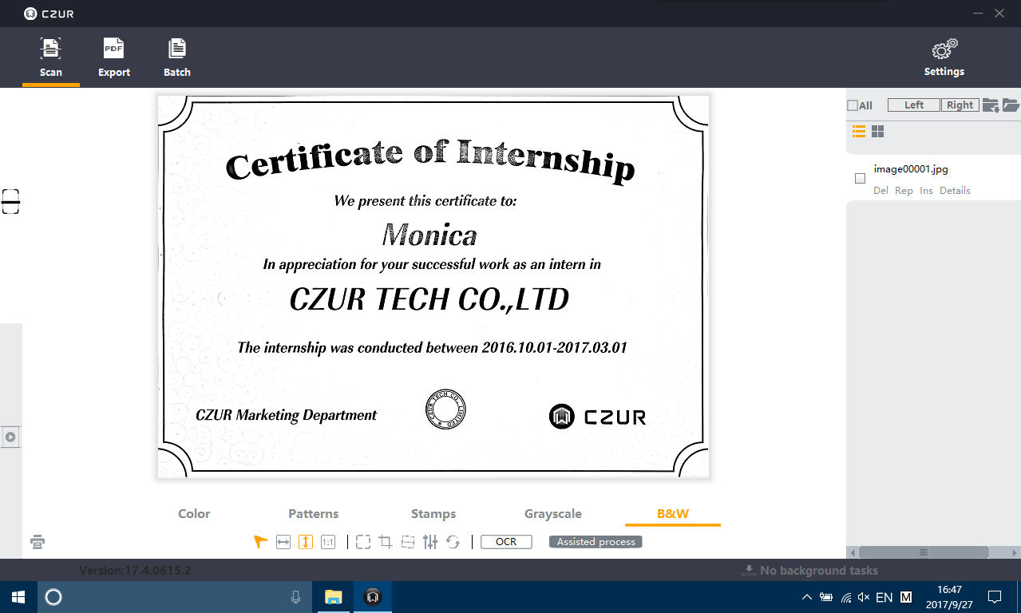Click Rep for image00001.jpg
Viewport: 1021px width, 613px height.
(904, 191)
